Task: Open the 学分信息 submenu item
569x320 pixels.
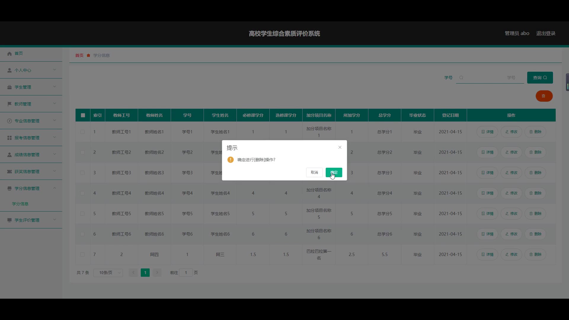Action: point(20,204)
